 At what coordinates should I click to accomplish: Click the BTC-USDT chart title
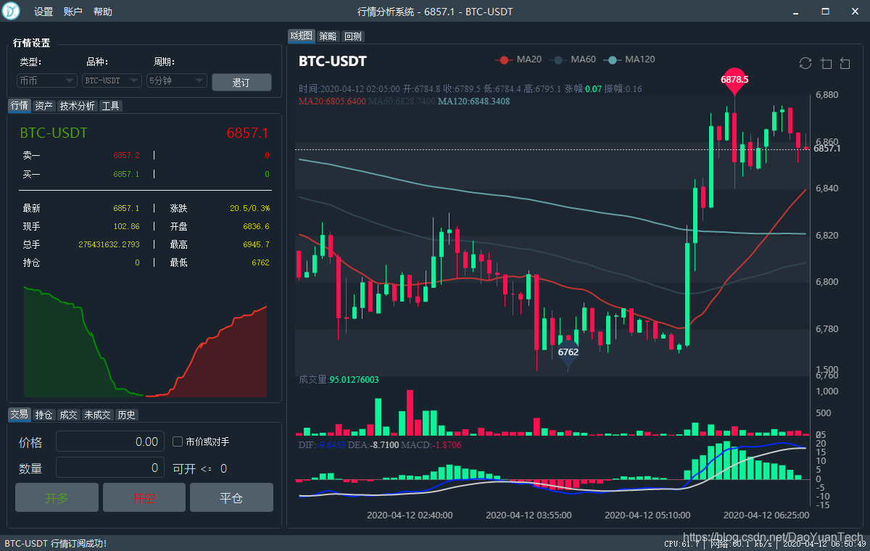333,62
